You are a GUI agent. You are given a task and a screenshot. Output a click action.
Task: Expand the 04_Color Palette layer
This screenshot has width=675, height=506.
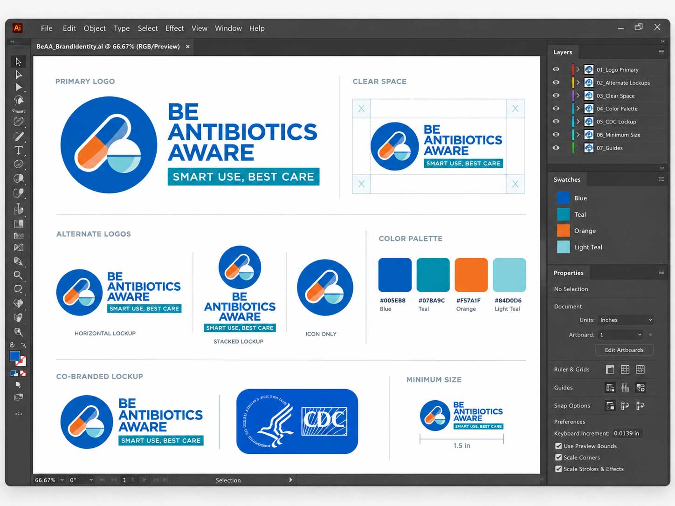point(578,109)
